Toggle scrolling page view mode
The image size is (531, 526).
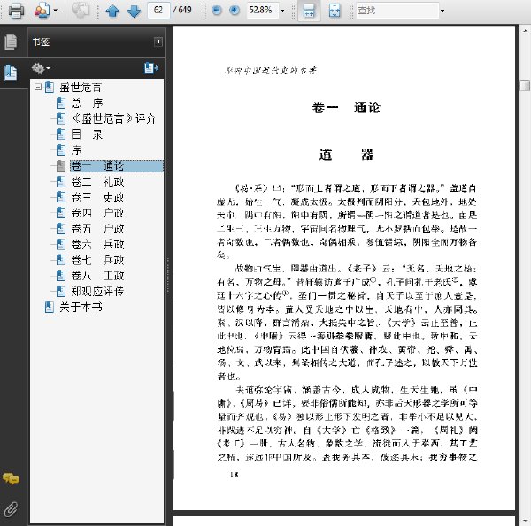click(309, 11)
